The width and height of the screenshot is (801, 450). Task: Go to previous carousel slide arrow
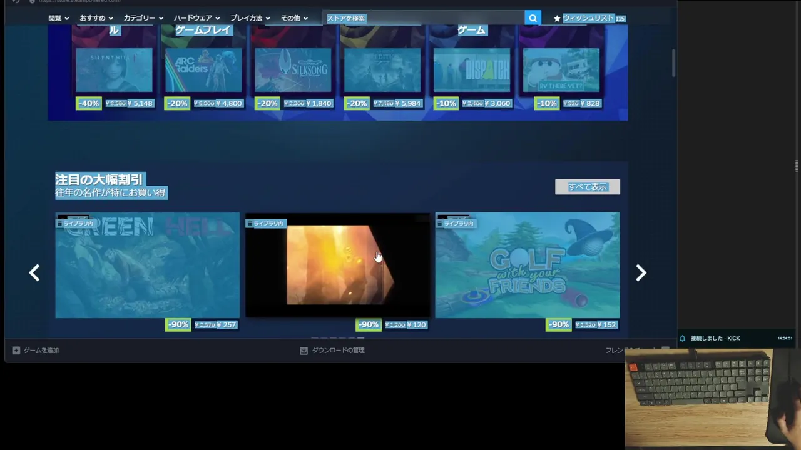coord(34,272)
